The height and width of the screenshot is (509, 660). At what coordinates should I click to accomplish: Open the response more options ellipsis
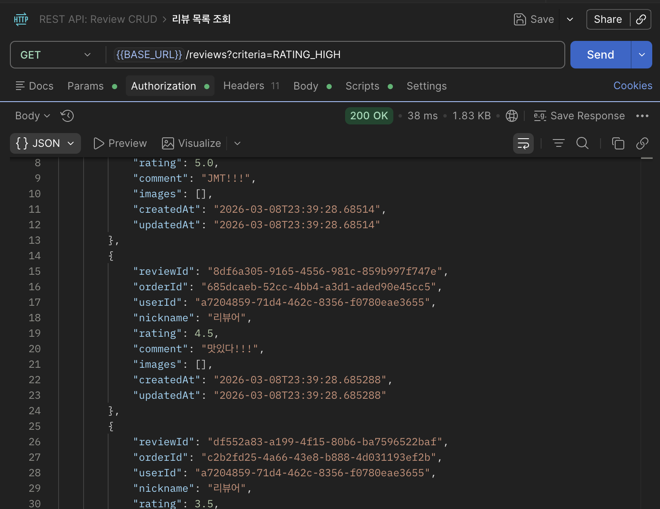click(642, 116)
